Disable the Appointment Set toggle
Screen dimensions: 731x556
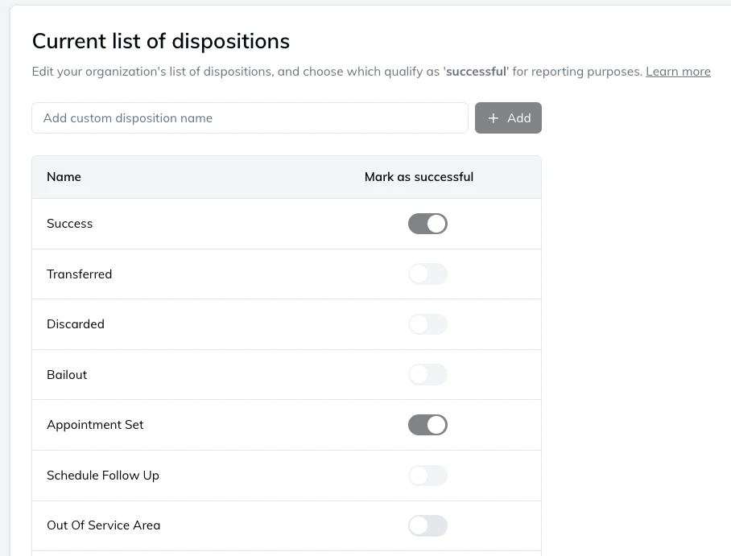point(427,425)
